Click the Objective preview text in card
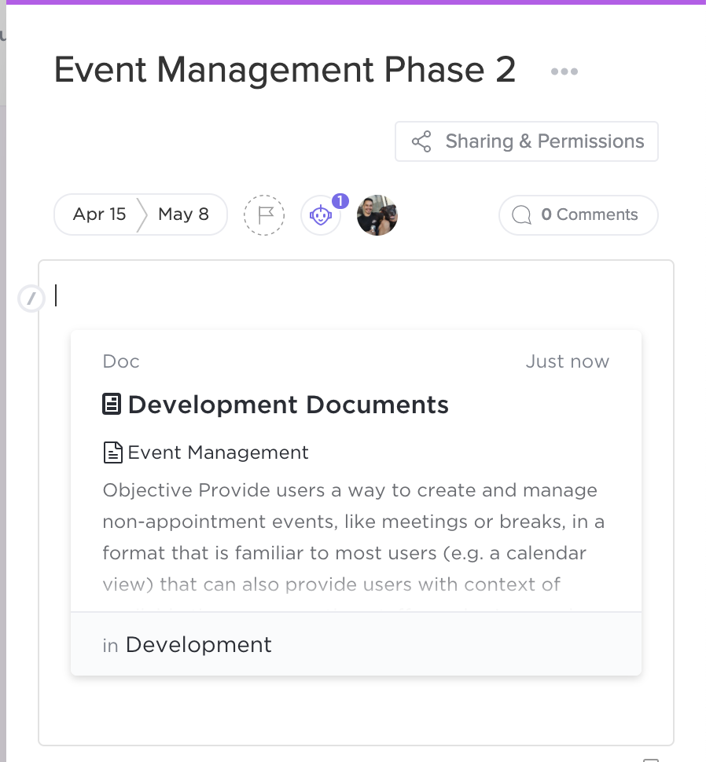The height and width of the screenshot is (762, 706). point(354,537)
